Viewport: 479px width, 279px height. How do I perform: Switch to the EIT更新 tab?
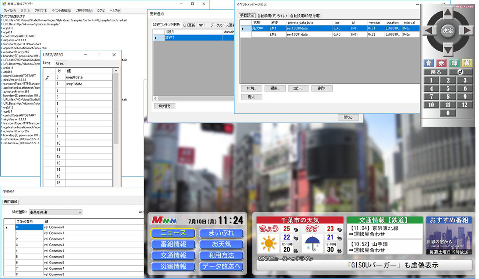(189, 25)
